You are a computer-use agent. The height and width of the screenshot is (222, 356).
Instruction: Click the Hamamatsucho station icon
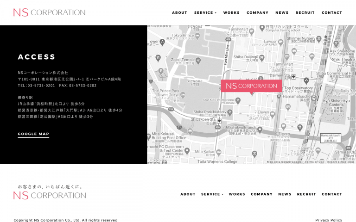[x=314, y=98]
